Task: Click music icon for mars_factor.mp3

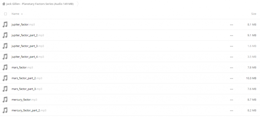Action: coord(5,68)
